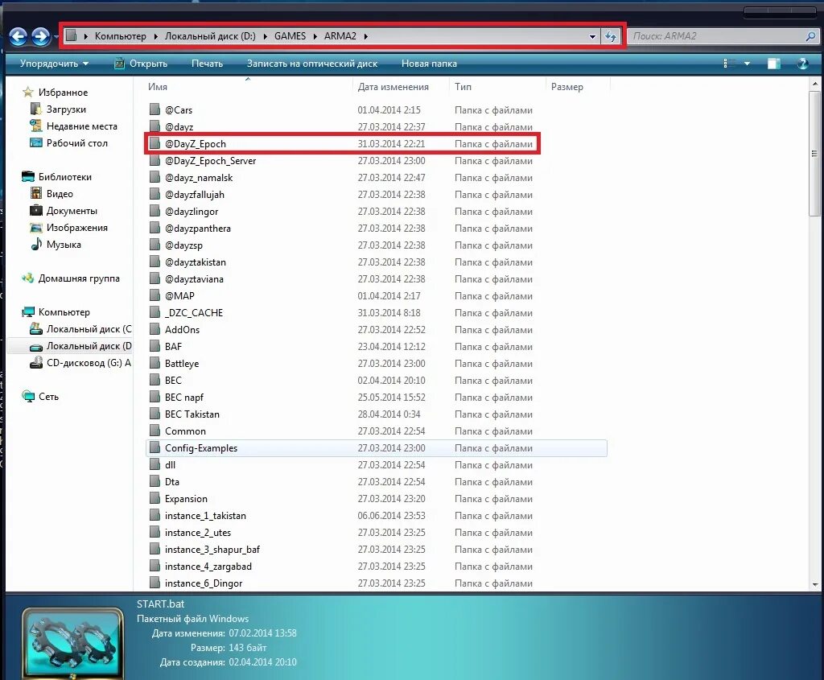824x680 pixels.
Task: Go forward with the forward arrow button
Action: (x=41, y=36)
